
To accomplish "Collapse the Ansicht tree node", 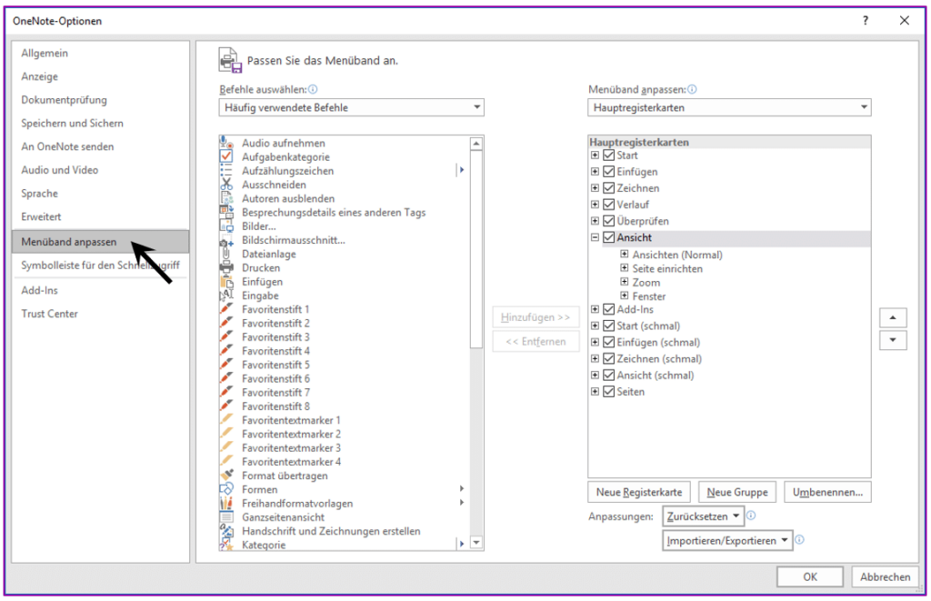I will 595,237.
